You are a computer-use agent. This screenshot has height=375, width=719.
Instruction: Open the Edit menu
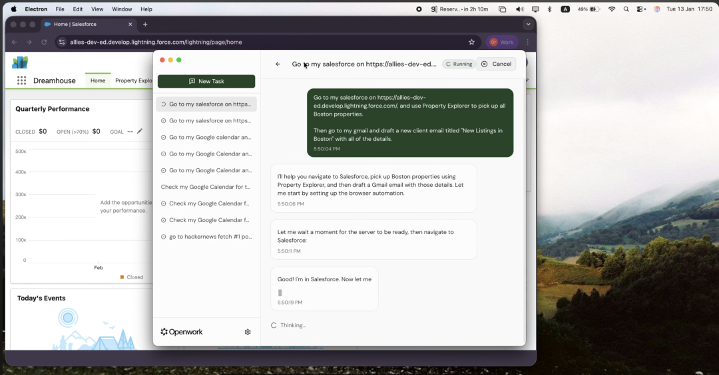tap(78, 9)
